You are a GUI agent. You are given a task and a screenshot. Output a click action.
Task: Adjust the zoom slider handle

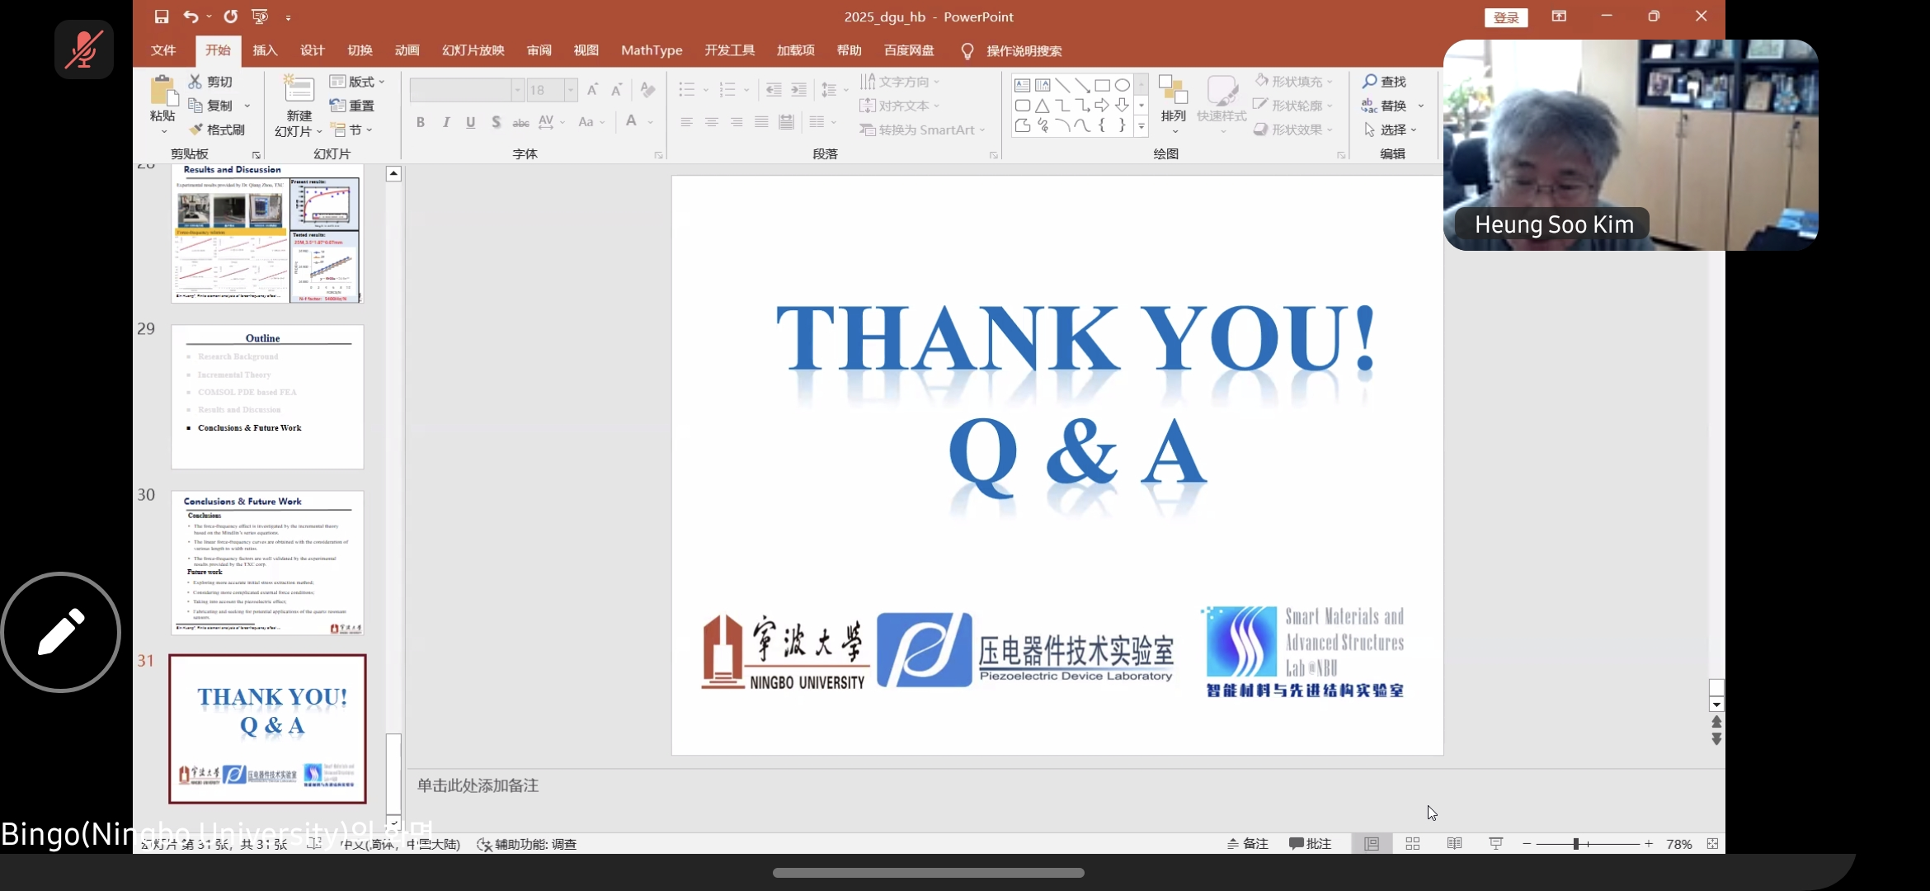click(1576, 844)
